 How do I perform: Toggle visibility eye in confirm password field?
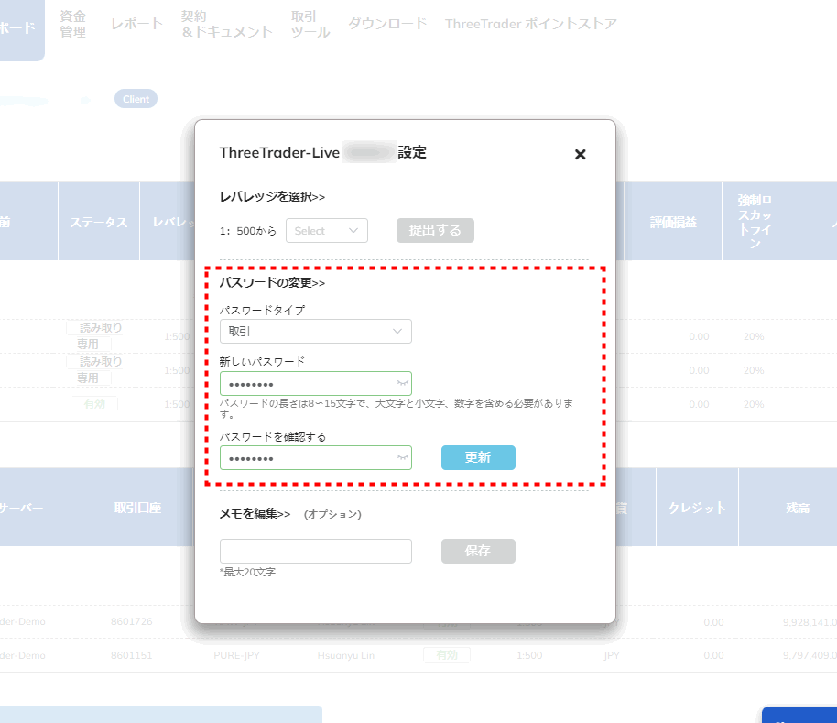click(403, 457)
